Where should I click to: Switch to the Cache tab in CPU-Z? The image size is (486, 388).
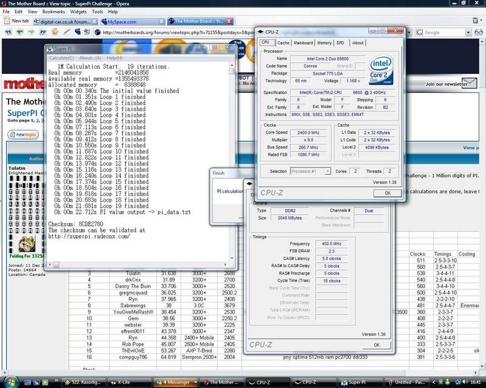click(x=283, y=43)
